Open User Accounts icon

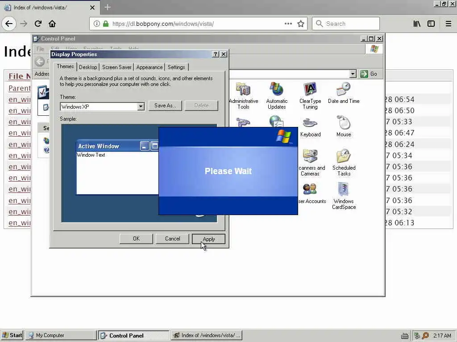point(311,193)
